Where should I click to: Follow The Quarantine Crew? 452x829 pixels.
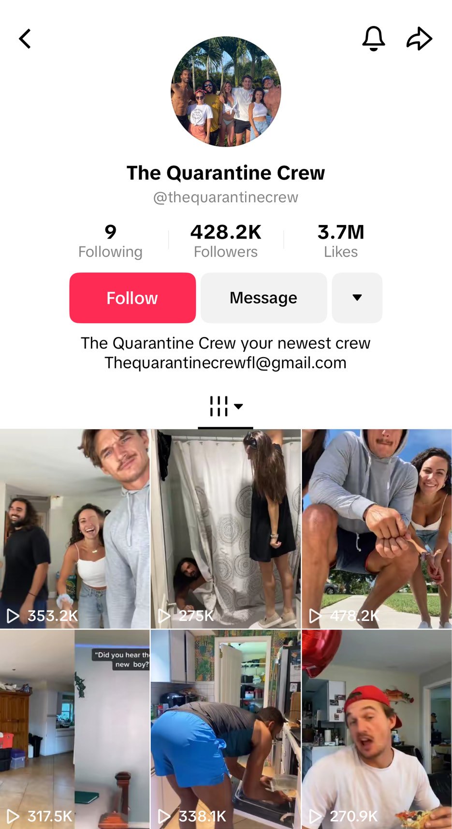tap(132, 298)
